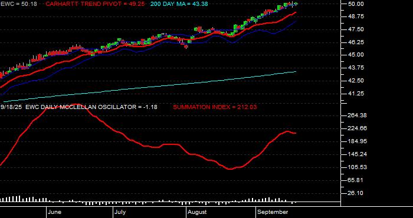Click the 264.38 summation axis value

(x=357, y=115)
